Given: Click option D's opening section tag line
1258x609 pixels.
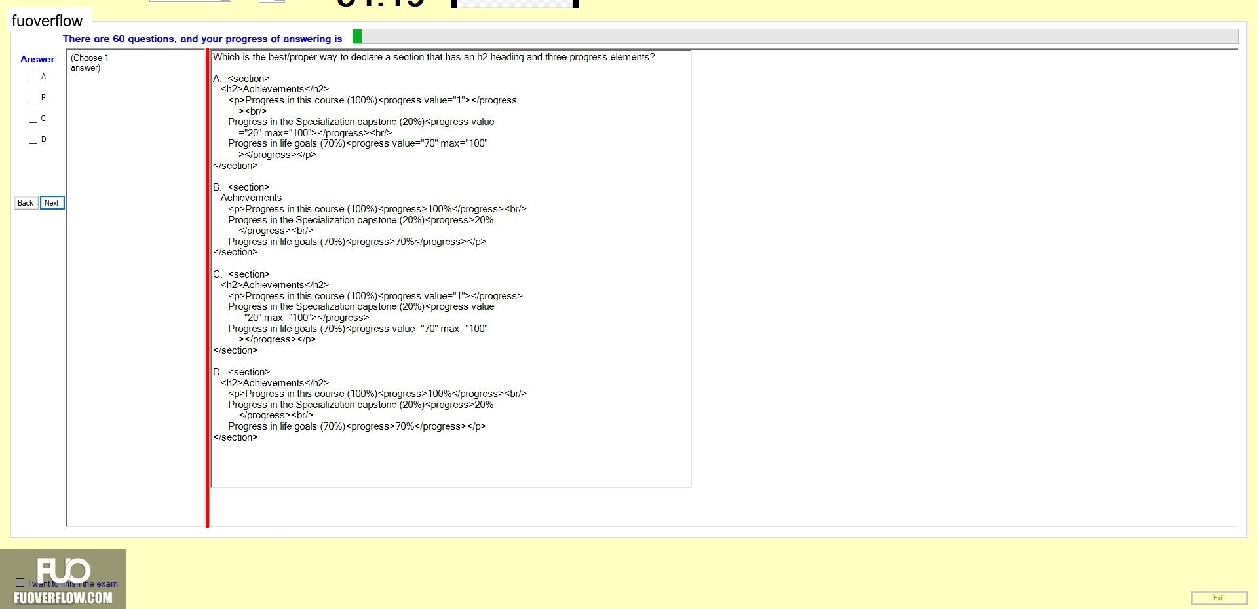Looking at the screenshot, I should click(x=241, y=372).
